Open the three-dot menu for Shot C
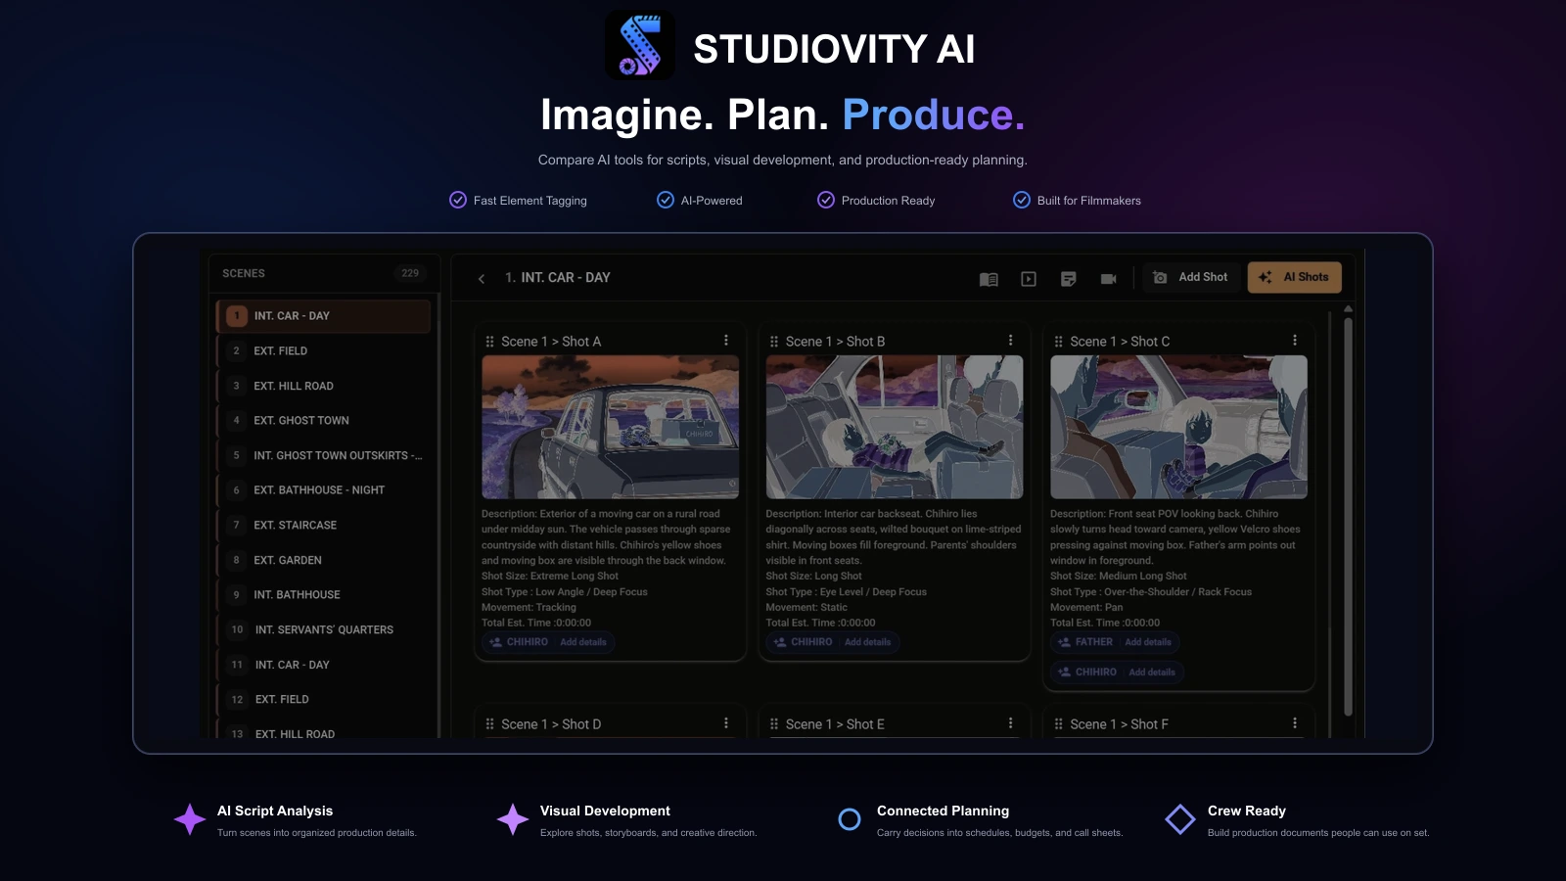The height and width of the screenshot is (881, 1566). pos(1295,341)
